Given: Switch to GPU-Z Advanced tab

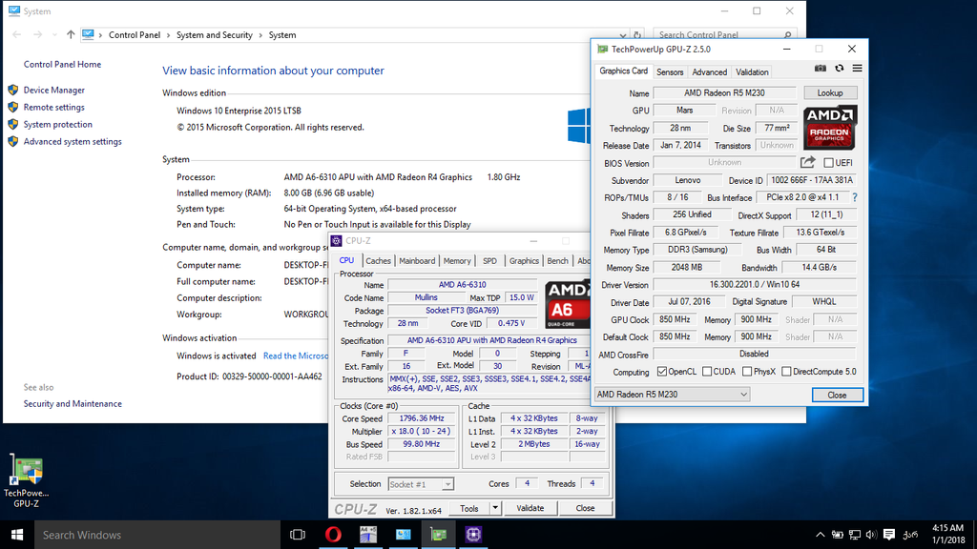Looking at the screenshot, I should point(709,72).
